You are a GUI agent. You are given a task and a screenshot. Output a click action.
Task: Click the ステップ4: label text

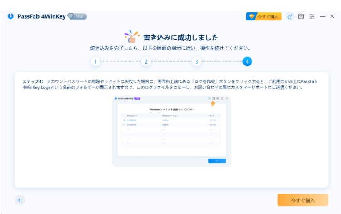click(x=33, y=81)
